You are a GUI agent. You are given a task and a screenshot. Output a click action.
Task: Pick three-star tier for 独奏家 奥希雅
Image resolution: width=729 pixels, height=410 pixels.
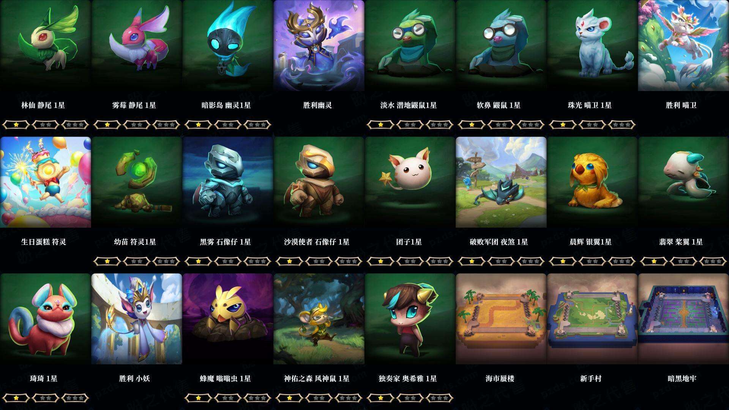tap(440, 398)
